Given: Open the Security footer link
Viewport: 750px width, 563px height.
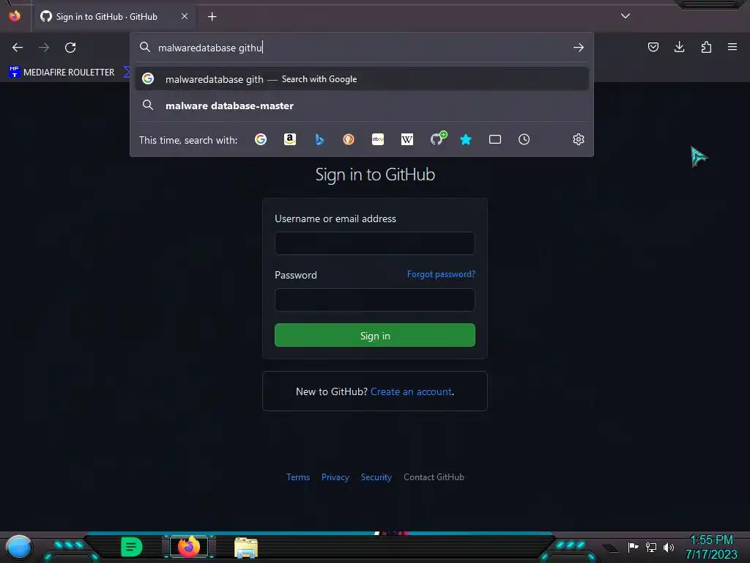Looking at the screenshot, I should (376, 477).
